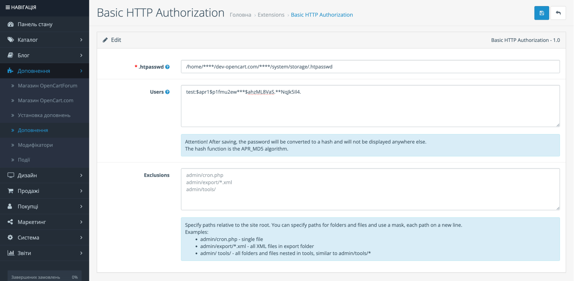
Task: Click the 'admin/cron.php - single file' example
Action: point(231,239)
